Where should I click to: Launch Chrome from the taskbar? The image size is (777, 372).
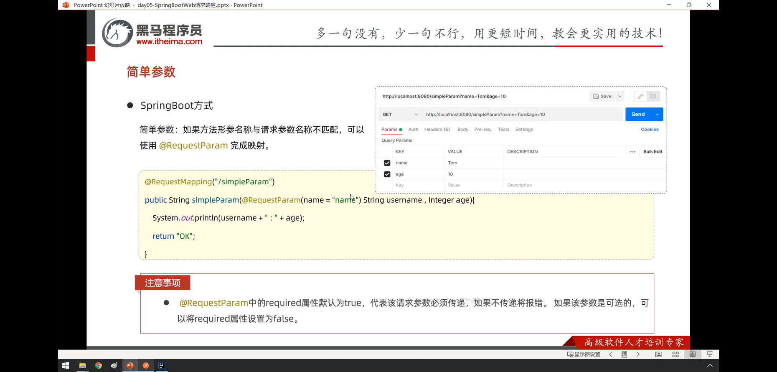pyautogui.click(x=98, y=365)
